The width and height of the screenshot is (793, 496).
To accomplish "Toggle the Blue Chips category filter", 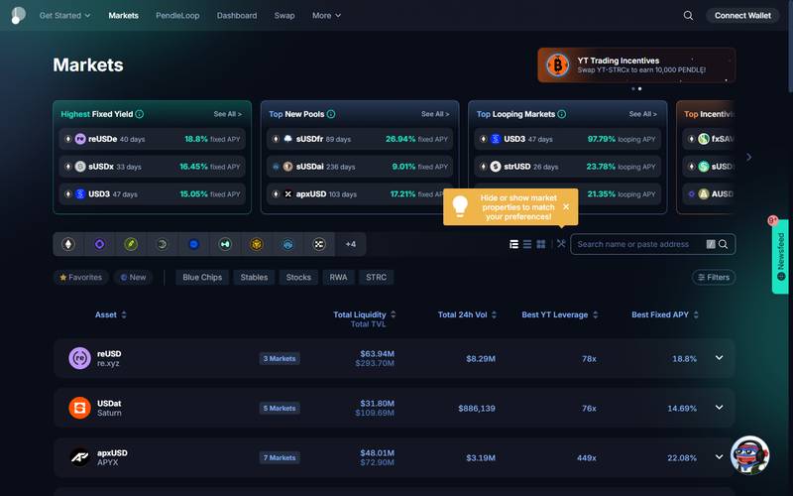I will coord(202,278).
